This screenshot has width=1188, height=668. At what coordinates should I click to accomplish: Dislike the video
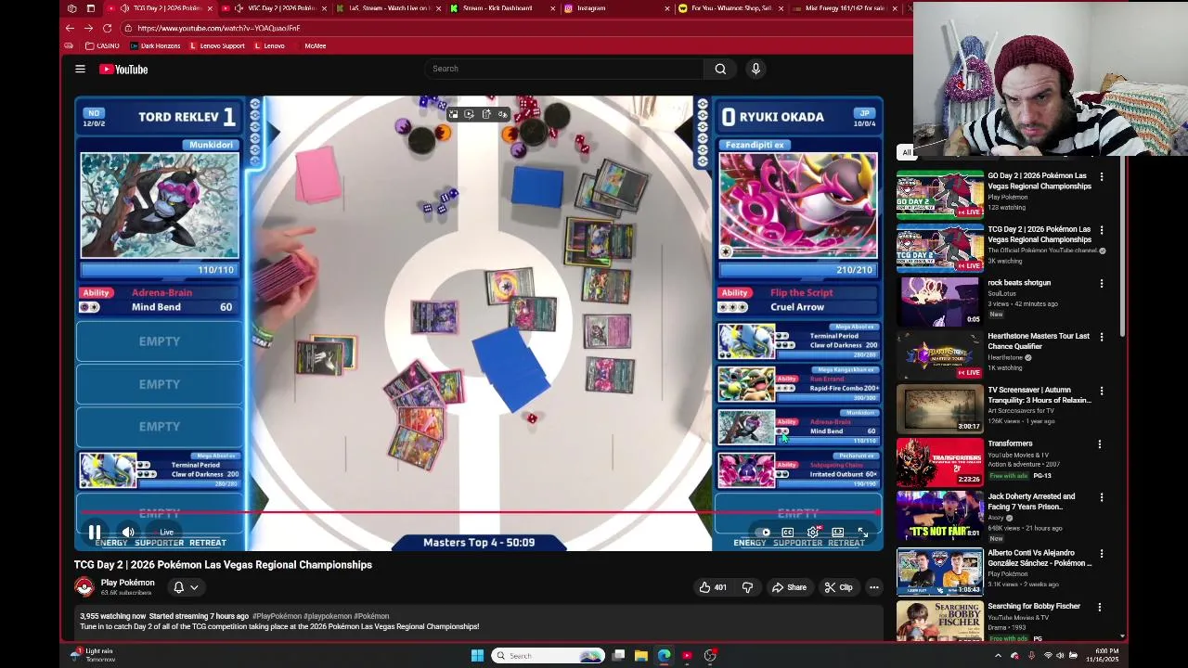747,587
